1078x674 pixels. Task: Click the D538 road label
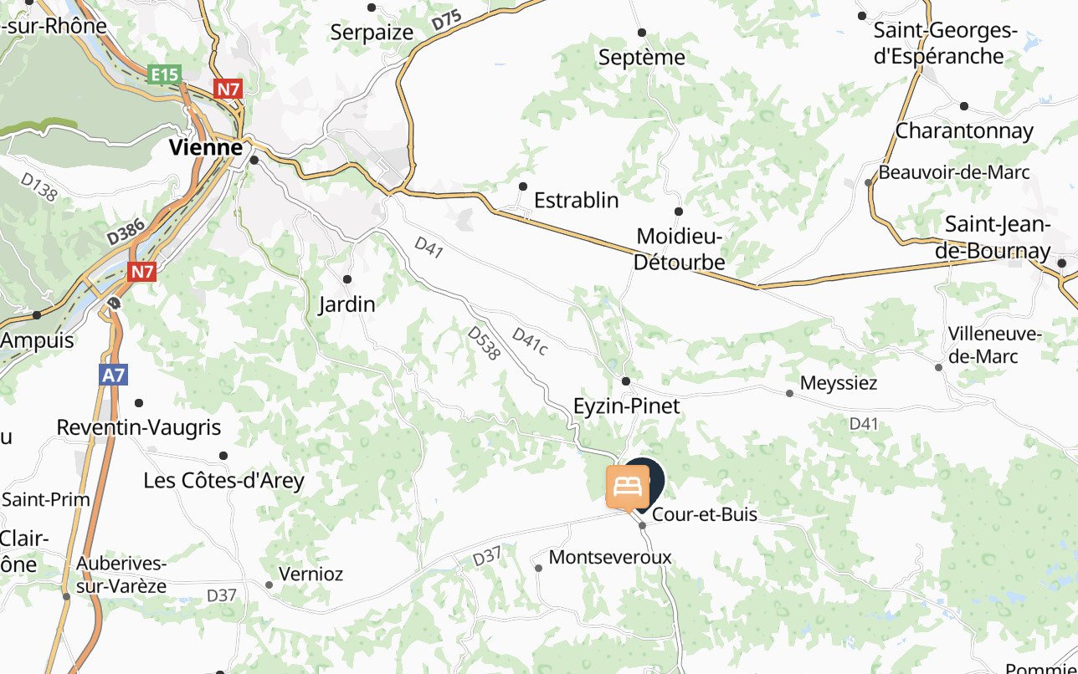[484, 343]
